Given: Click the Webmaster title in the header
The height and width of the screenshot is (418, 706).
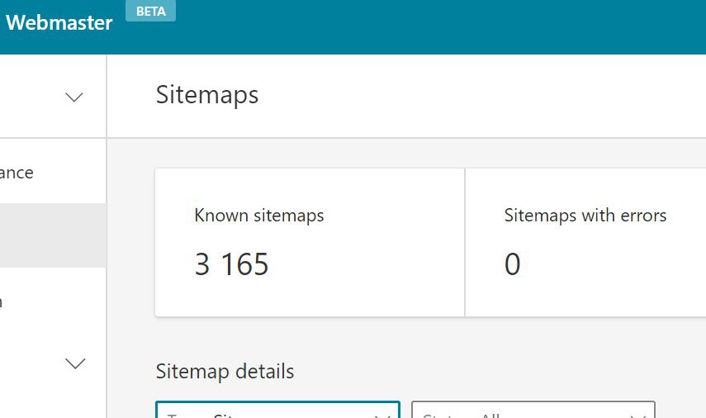Looking at the screenshot, I should (59, 22).
